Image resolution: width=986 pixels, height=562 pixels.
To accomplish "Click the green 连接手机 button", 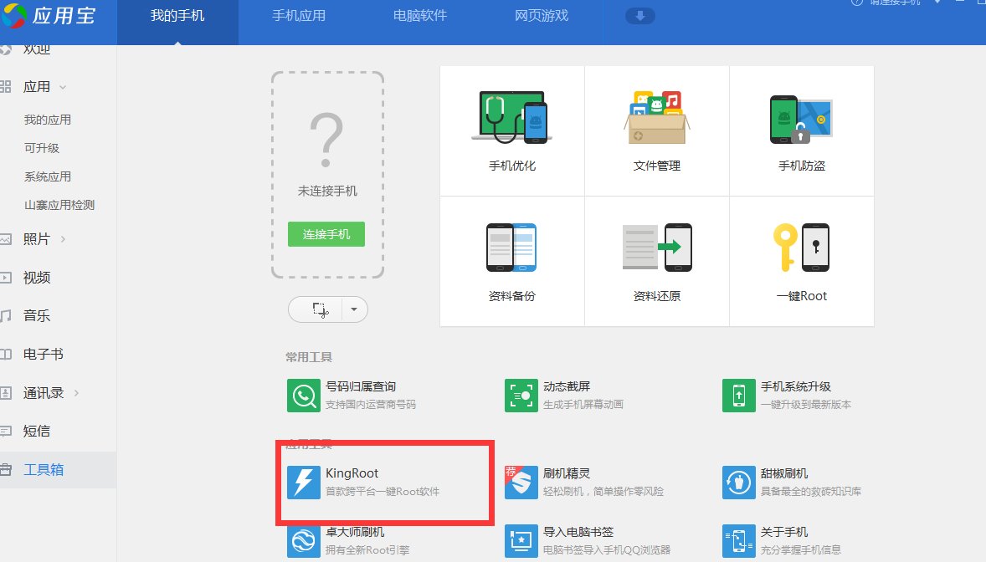I will [x=326, y=234].
